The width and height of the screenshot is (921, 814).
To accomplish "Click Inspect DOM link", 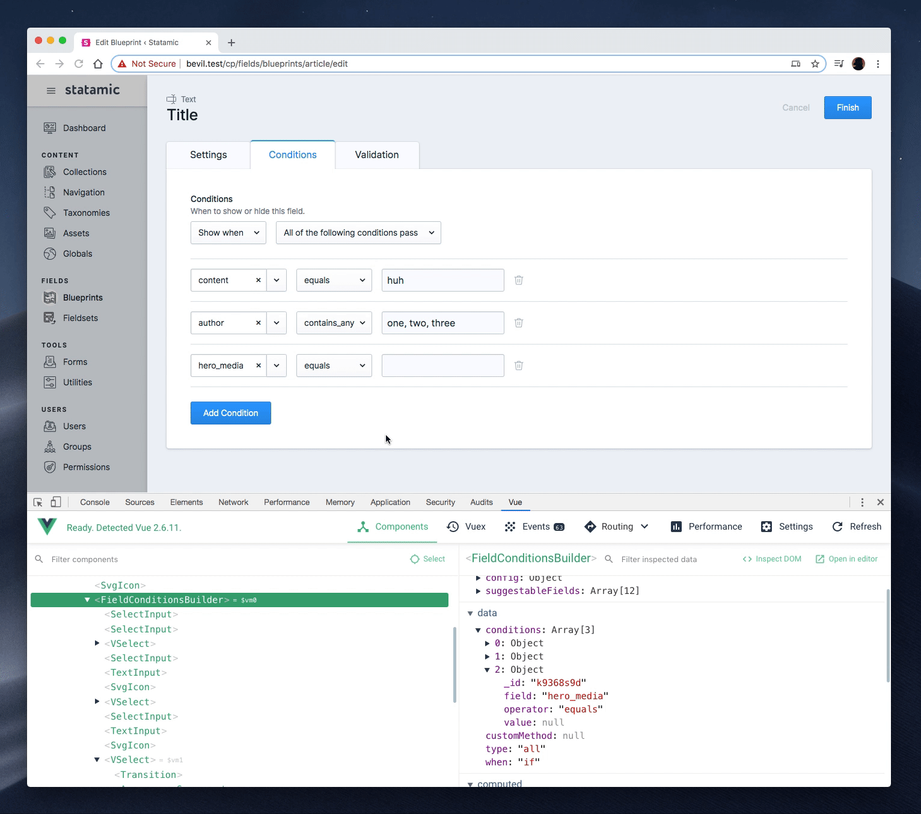I will [772, 559].
